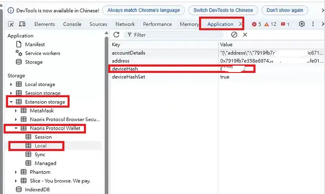Expand Naoris Protocol Browser Security node

coord(16,119)
